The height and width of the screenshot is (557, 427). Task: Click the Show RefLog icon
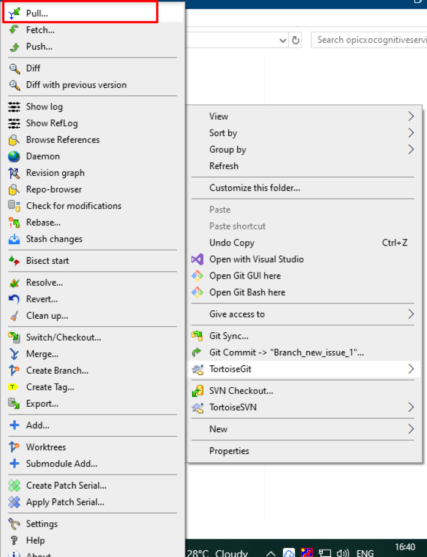pos(14,123)
